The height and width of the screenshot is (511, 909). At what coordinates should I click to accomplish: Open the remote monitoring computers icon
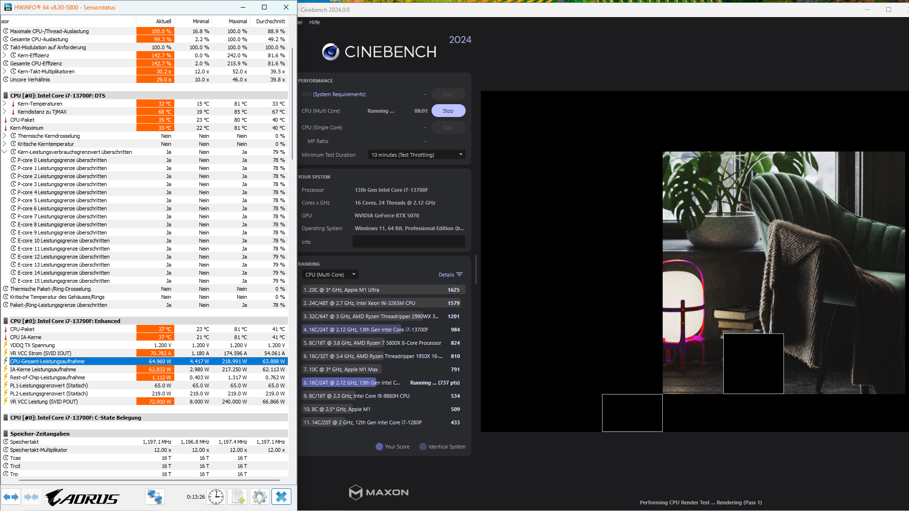point(155,497)
